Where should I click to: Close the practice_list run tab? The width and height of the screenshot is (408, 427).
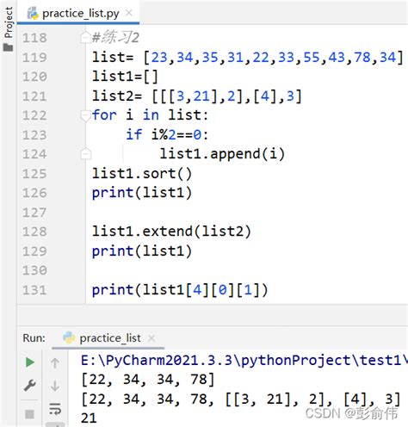click(151, 338)
